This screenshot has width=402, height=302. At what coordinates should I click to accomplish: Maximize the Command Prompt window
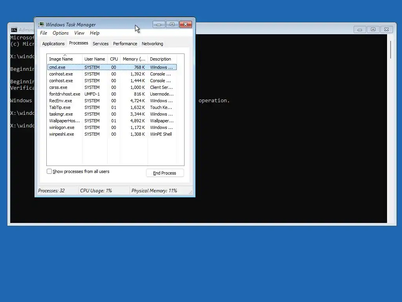click(x=373, y=29)
